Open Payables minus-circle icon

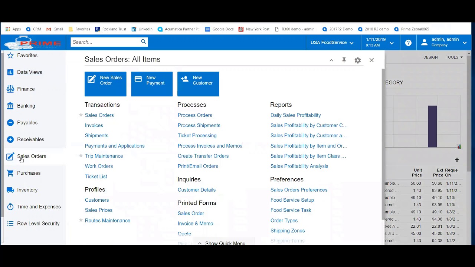point(10,123)
